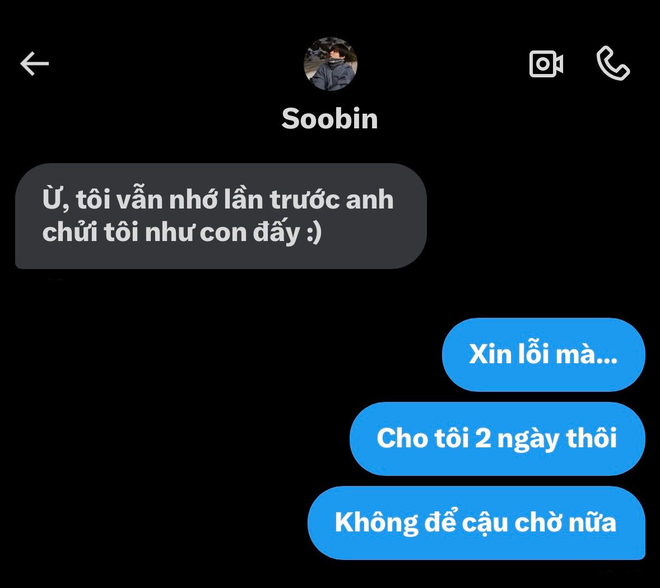Click the camera icon in the header
This screenshot has height=588, width=660.
[x=546, y=64]
